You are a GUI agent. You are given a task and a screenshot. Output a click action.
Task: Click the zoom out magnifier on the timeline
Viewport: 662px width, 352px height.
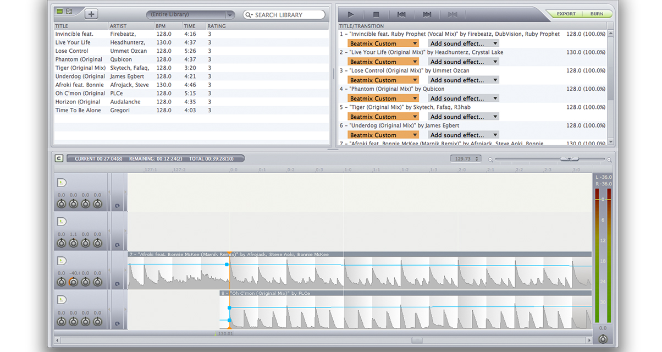pyautogui.click(x=490, y=159)
